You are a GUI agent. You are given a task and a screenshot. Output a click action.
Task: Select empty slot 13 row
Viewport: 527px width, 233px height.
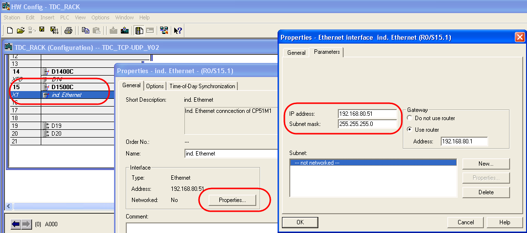coord(62,64)
